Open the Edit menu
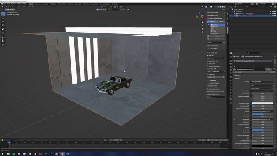Image resolution: width=277 pixels, height=156 pixels. click(x=9, y=4)
